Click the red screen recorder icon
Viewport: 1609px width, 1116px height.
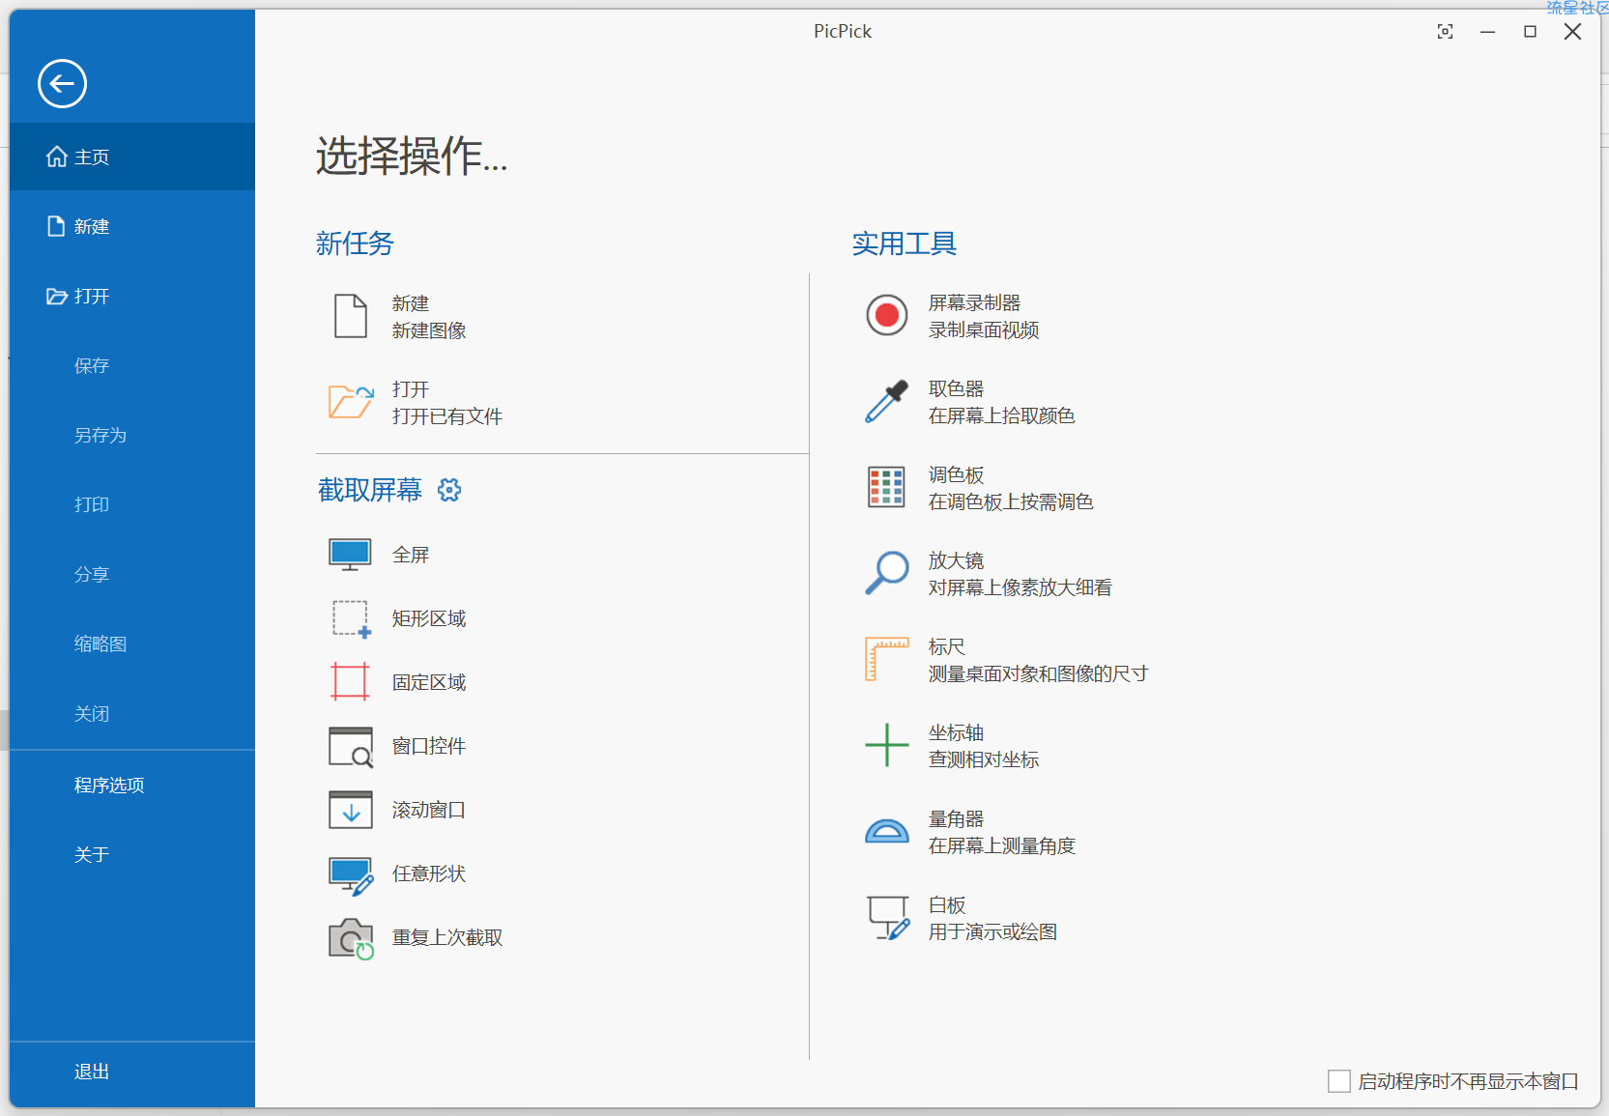(x=886, y=315)
